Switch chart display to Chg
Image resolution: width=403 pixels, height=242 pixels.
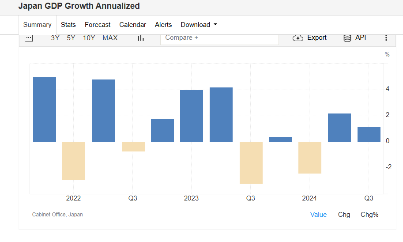(x=344, y=215)
